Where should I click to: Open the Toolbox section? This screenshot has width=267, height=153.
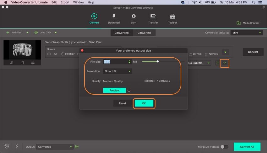pos(172,16)
